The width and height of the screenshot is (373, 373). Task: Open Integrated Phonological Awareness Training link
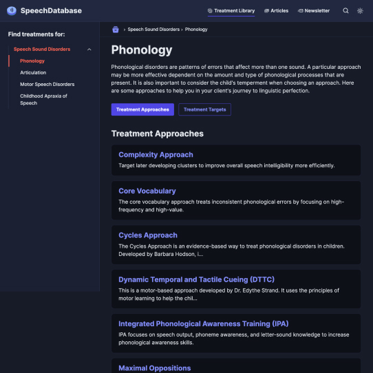[204, 323]
